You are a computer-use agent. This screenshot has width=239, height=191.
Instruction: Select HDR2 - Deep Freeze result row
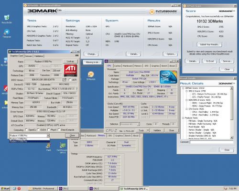[x=207, y=106]
